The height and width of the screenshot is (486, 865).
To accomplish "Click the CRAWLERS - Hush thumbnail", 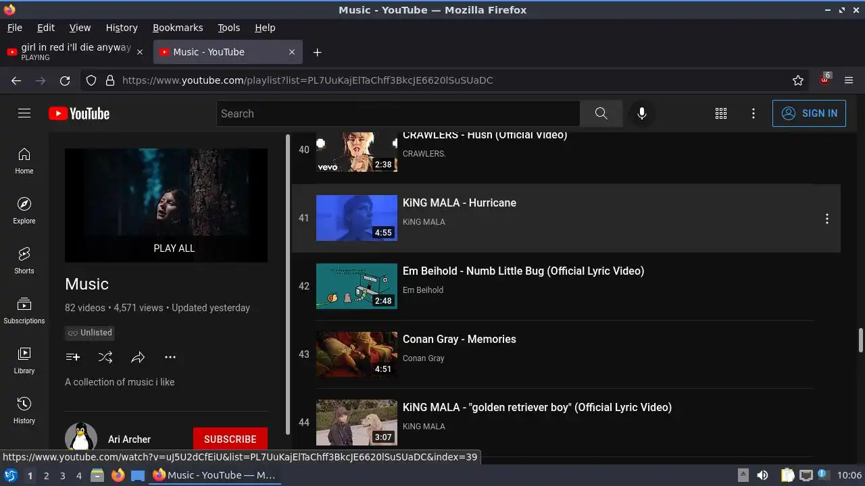I will click(x=357, y=153).
